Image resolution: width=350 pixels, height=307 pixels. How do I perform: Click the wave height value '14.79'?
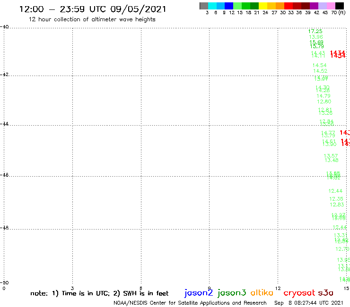point(324,96)
